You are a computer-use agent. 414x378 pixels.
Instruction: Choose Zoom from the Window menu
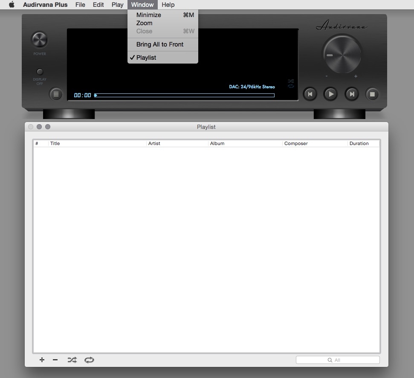click(162, 23)
